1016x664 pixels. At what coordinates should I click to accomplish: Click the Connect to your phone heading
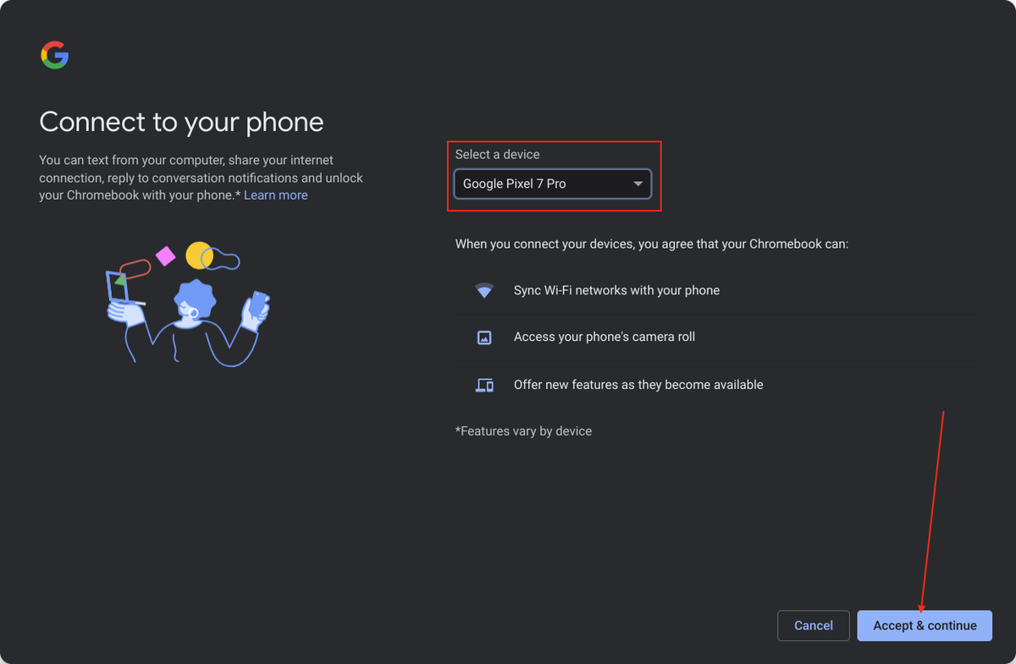(x=181, y=122)
